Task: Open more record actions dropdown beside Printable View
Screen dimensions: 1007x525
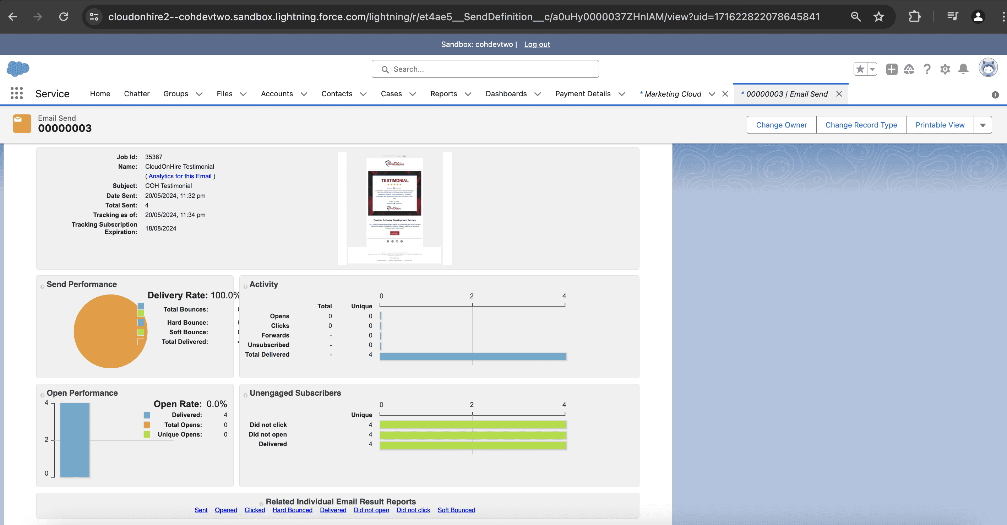Action: click(x=983, y=125)
